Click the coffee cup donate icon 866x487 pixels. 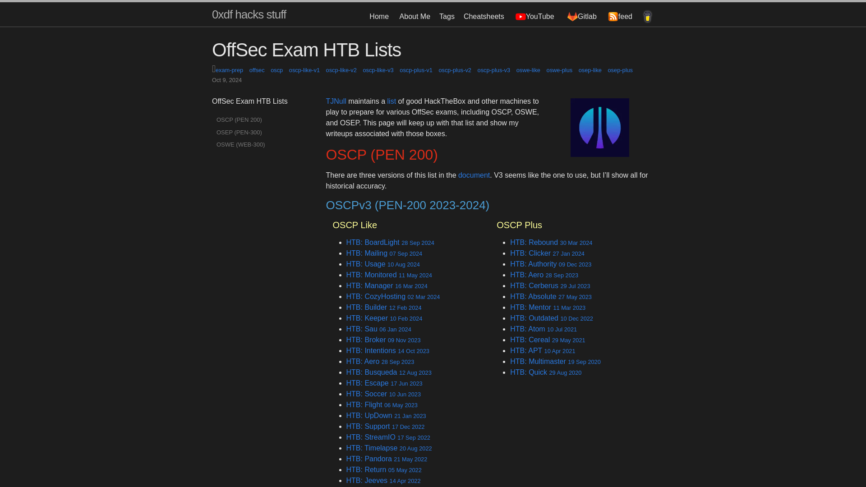(647, 17)
